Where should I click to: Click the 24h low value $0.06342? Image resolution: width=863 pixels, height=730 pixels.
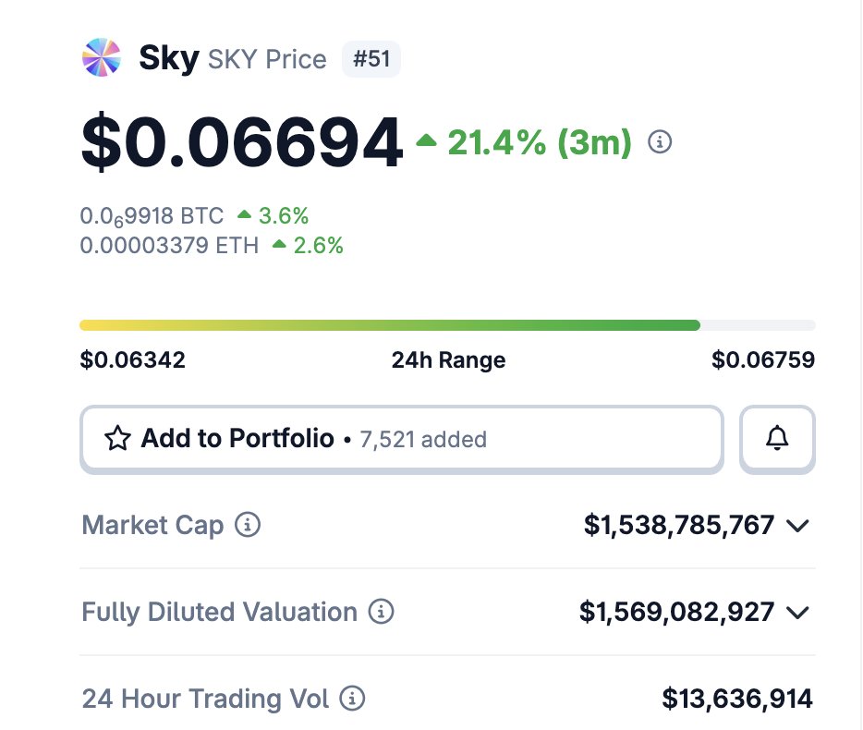point(133,359)
